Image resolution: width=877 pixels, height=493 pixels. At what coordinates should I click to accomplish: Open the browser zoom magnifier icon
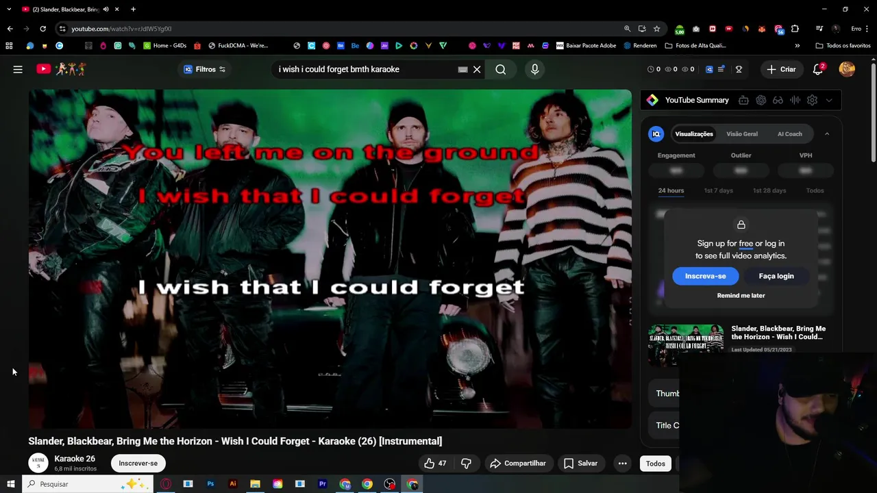coord(627,29)
